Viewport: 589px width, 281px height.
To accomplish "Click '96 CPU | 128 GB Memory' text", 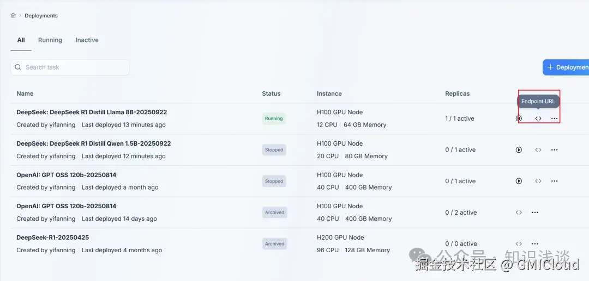I will 353,250.
